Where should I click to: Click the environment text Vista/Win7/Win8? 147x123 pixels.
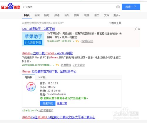(56, 94)
